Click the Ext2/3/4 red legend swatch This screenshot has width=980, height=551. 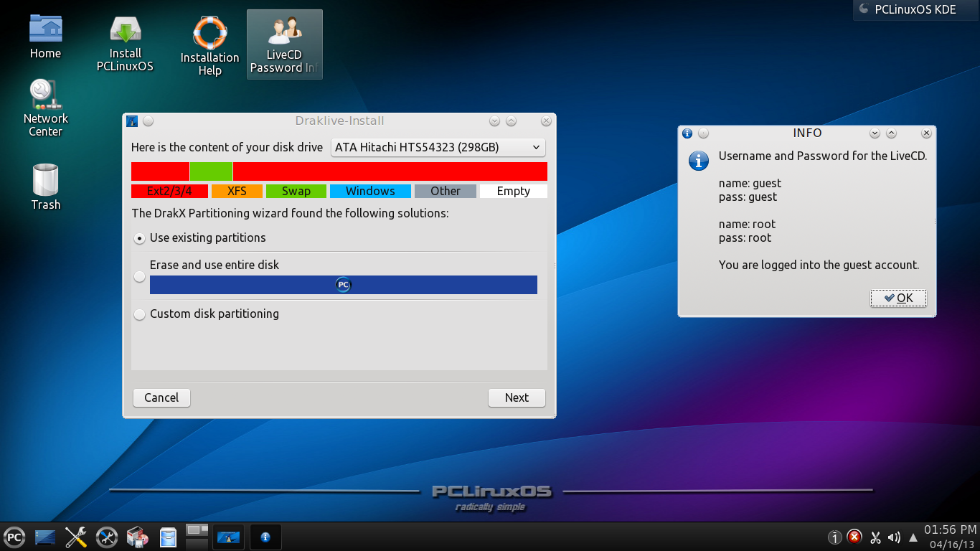pyautogui.click(x=169, y=192)
